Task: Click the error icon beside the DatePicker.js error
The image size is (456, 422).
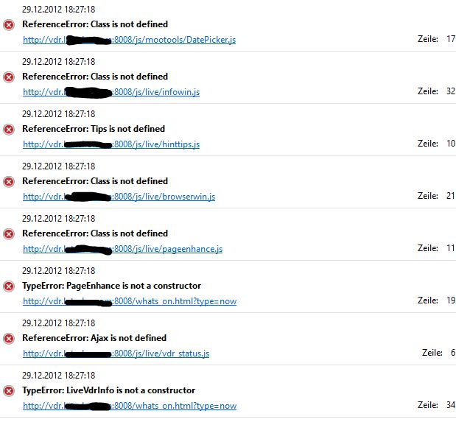Action: point(9,25)
